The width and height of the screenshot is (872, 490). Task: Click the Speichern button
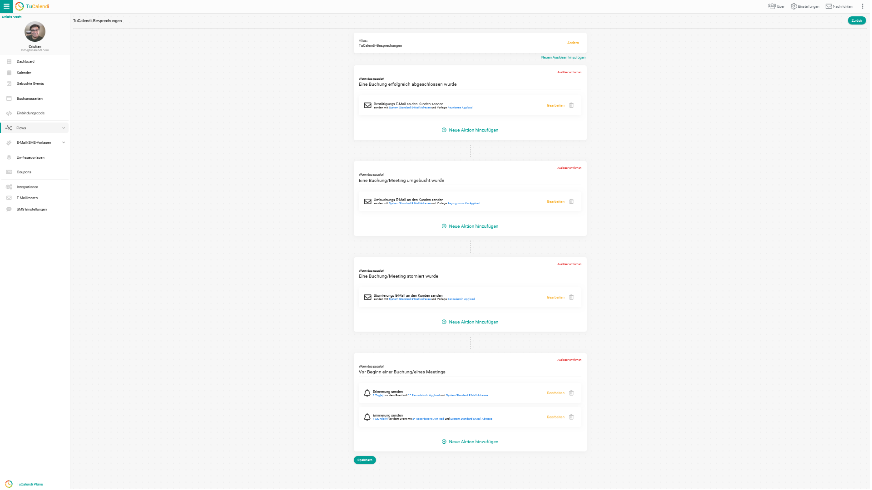pos(365,461)
